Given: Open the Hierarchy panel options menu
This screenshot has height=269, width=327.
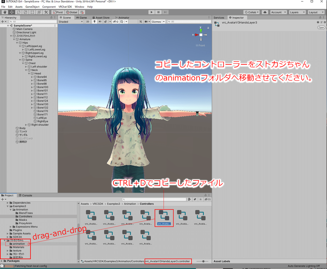Looking at the screenshot, I should [55, 17].
